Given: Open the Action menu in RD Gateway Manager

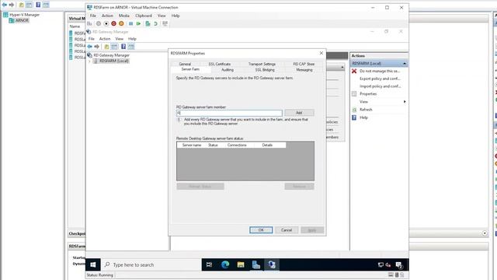Looking at the screenshot, I should pyautogui.click(x=105, y=39).
